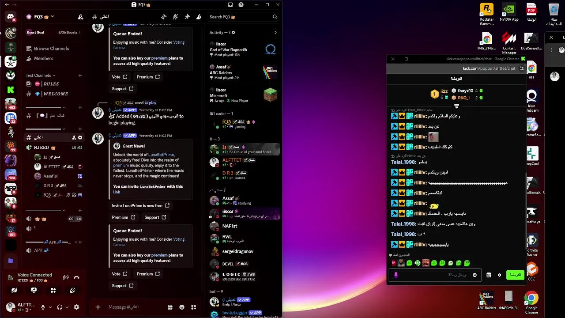
Task: Open Kick chat settings gear
Action: (499, 275)
